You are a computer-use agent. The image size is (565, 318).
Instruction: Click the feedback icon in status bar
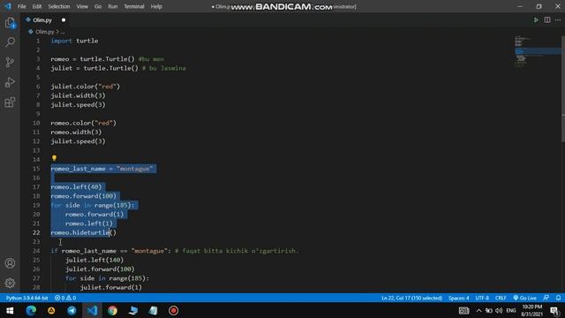point(546,299)
